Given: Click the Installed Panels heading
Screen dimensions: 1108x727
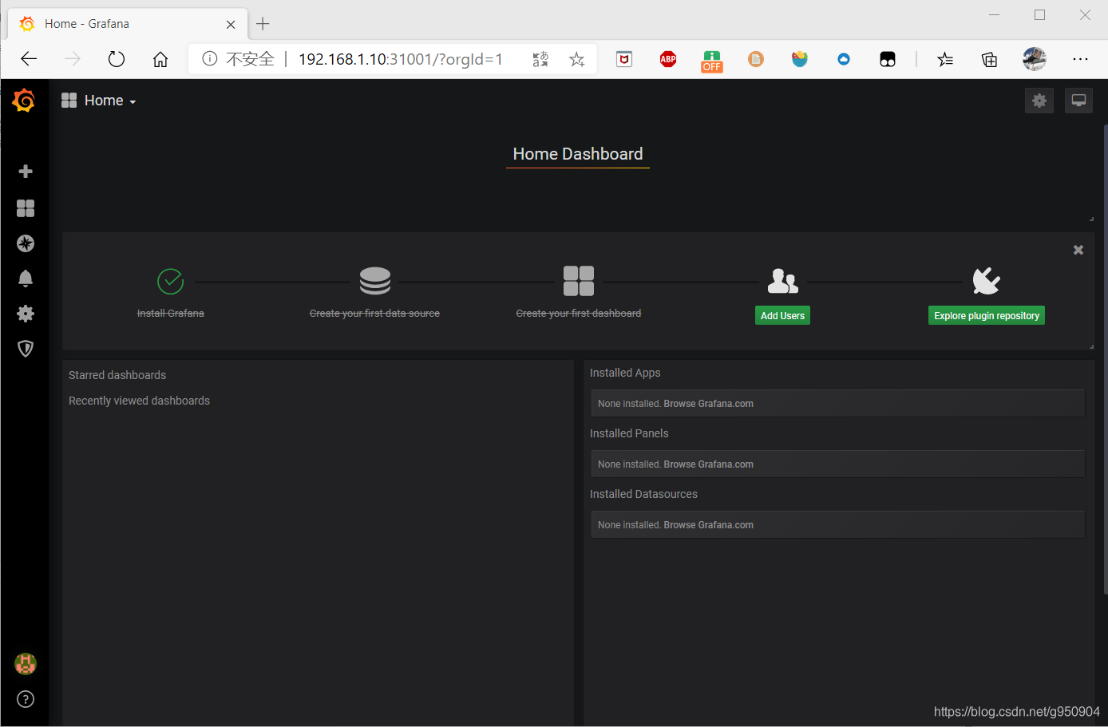Looking at the screenshot, I should tap(629, 433).
